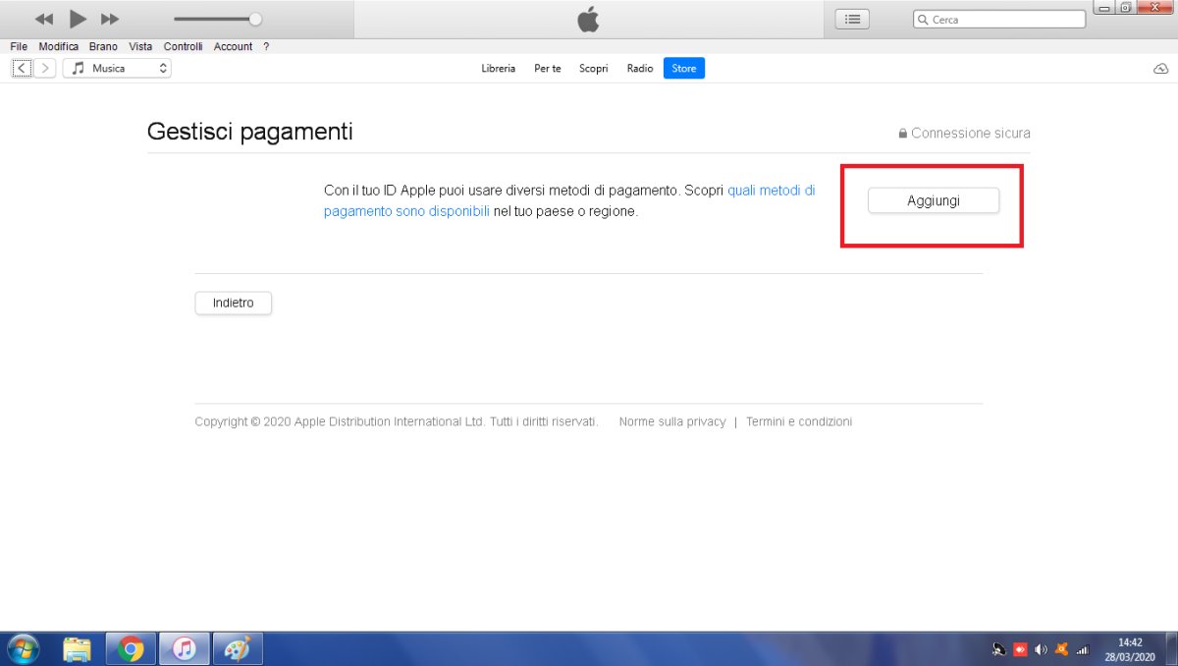The width and height of the screenshot is (1178, 666).
Task: Open 'quali metodi di pagamento sono disponibili' link
Action: coord(569,200)
